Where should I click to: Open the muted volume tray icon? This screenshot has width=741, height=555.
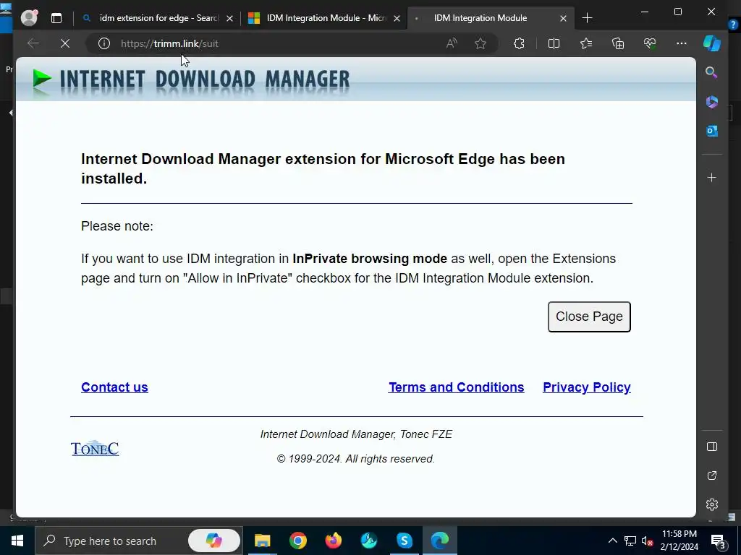(648, 541)
